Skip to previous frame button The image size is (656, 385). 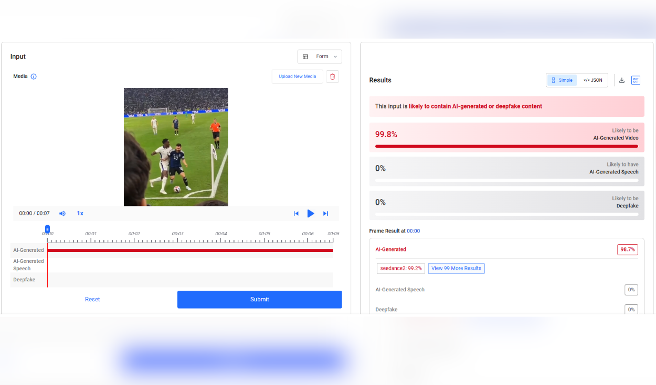pyautogui.click(x=296, y=213)
